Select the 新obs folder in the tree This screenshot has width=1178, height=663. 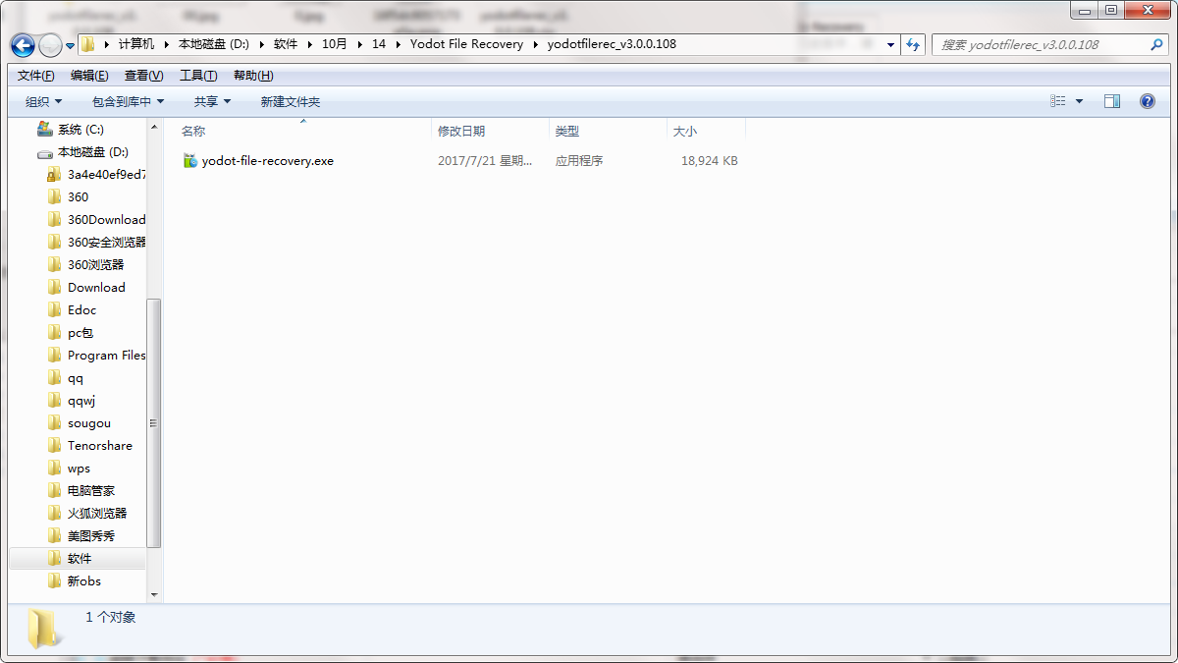coord(83,580)
